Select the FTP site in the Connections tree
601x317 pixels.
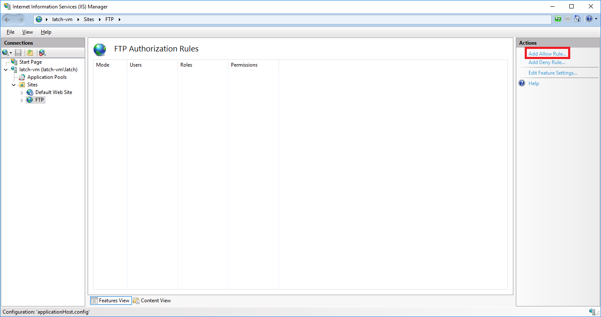pyautogui.click(x=40, y=100)
